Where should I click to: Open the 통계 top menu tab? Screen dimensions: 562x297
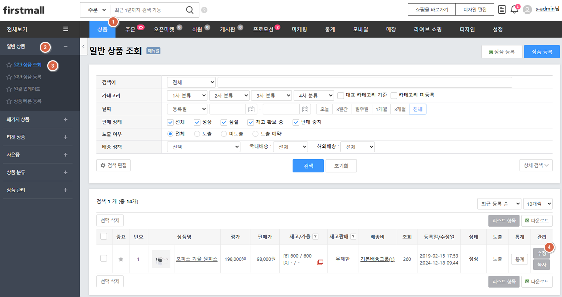330,29
